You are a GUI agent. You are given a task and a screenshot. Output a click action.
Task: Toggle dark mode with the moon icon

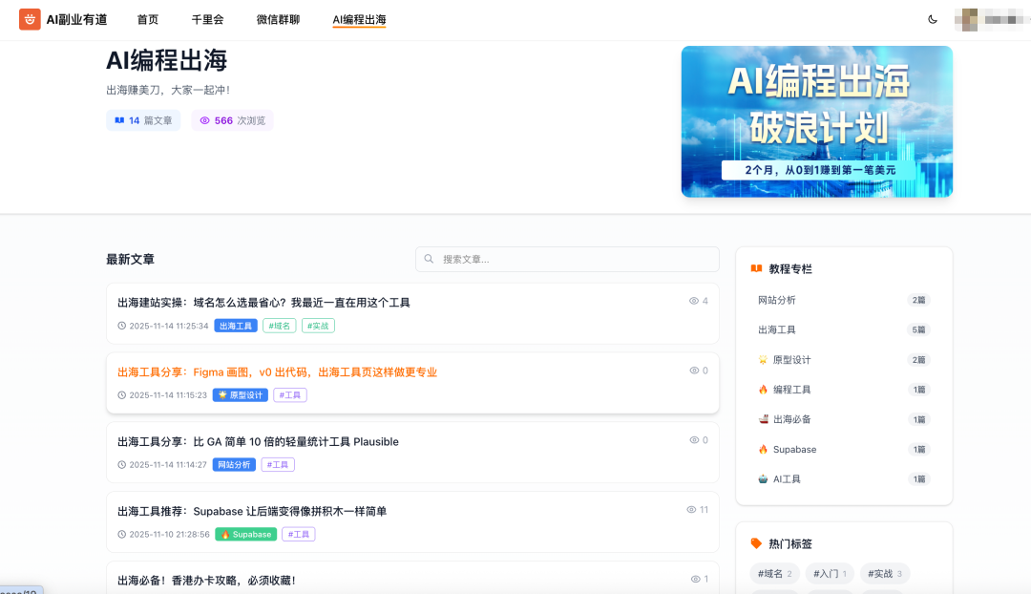(933, 18)
